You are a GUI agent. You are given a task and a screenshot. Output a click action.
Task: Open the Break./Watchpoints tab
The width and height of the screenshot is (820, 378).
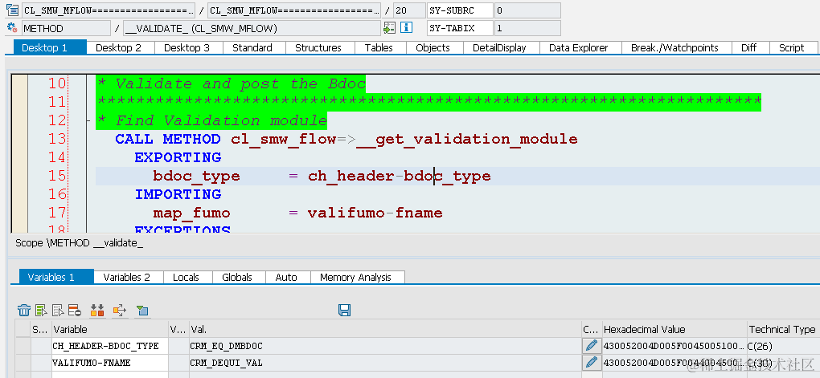tap(674, 47)
